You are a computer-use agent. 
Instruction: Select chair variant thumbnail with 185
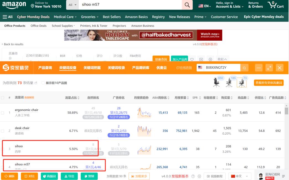click(x=229, y=82)
